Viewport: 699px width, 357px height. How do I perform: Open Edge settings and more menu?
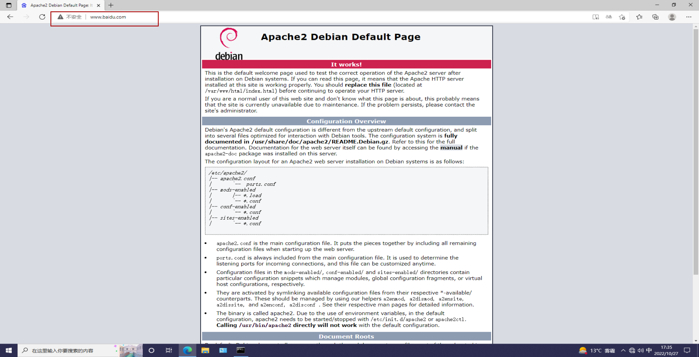click(x=689, y=17)
